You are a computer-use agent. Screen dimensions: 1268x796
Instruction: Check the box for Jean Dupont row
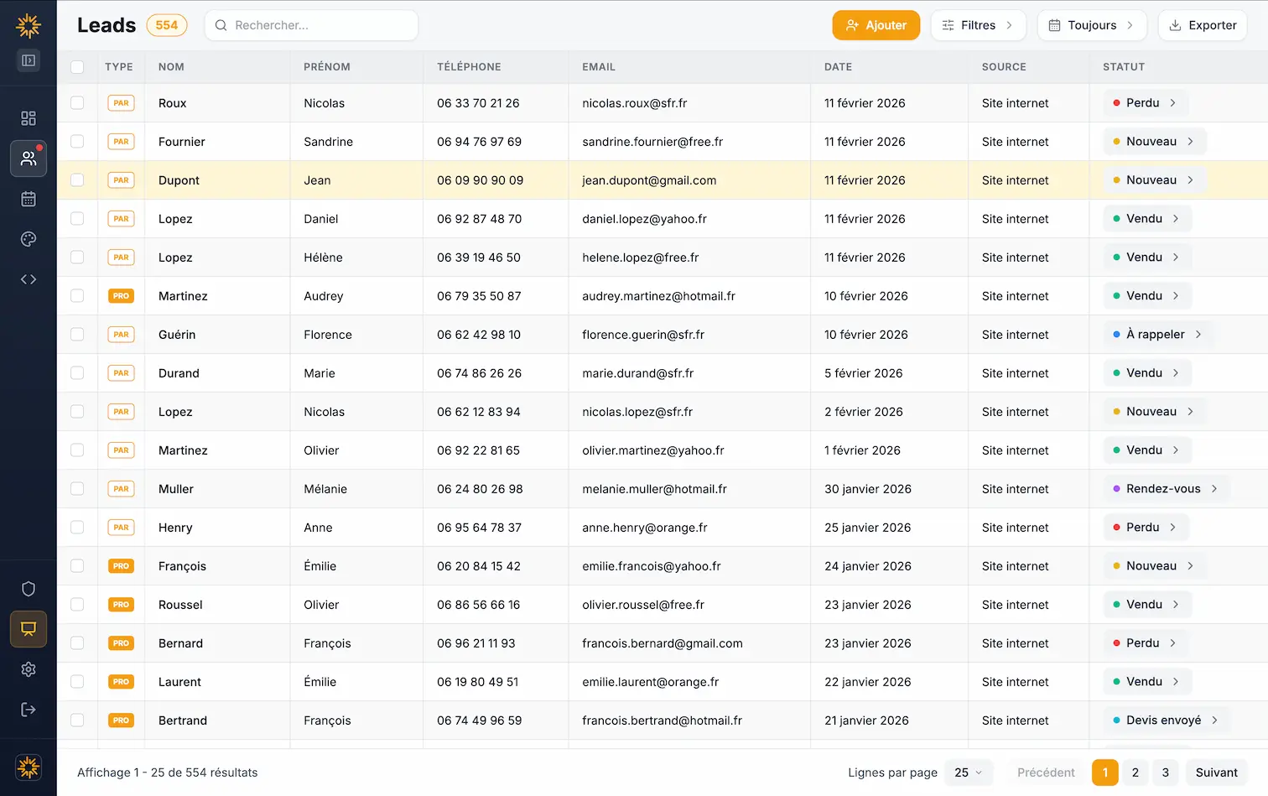(x=77, y=180)
